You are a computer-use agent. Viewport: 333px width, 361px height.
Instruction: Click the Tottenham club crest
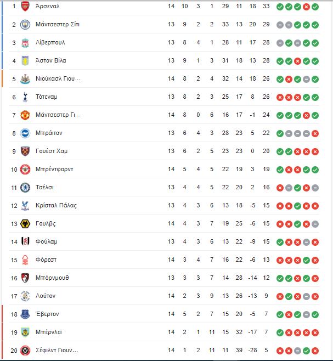(25, 97)
